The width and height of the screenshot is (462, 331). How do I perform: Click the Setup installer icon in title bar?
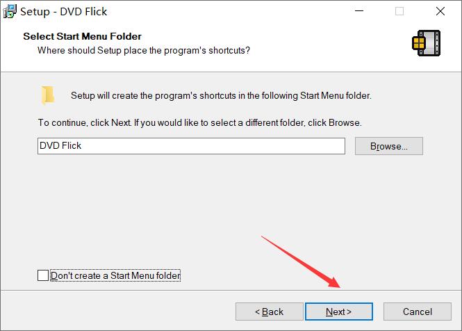click(10, 12)
